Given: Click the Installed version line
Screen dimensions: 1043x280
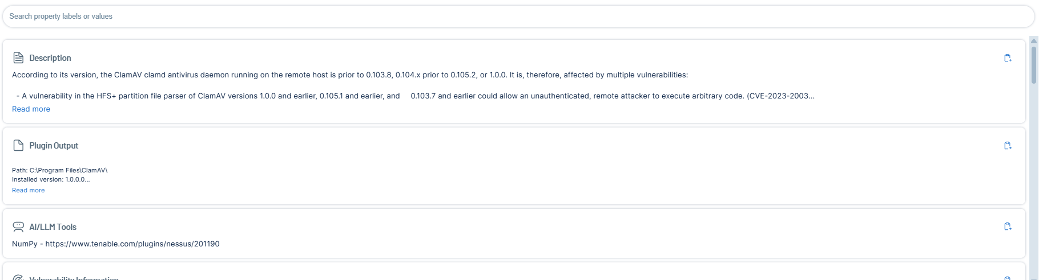Looking at the screenshot, I should tap(51, 179).
